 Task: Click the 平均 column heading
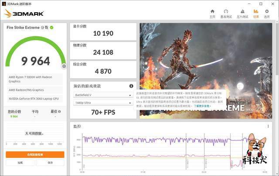click(35, 111)
